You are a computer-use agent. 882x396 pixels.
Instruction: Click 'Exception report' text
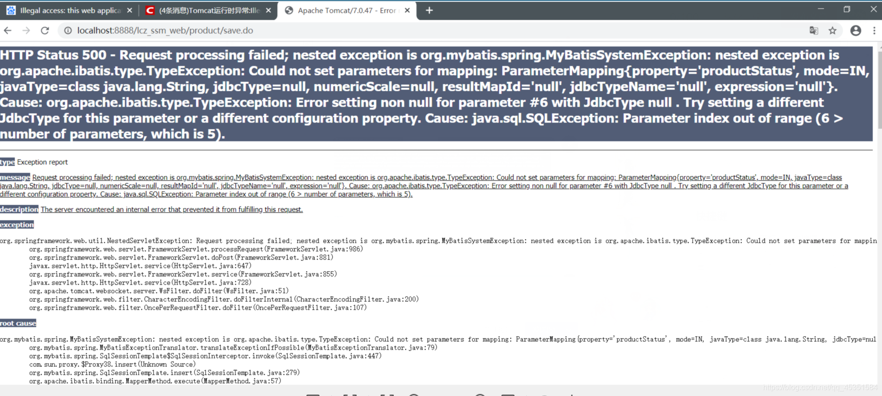(x=42, y=162)
